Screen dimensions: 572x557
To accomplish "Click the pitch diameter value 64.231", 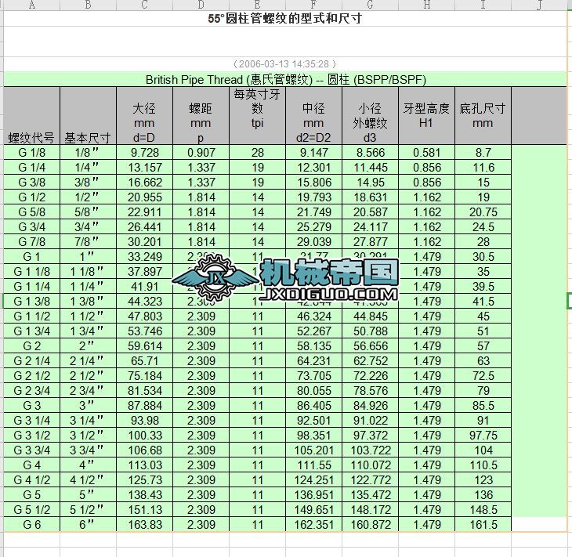I will coord(313,360).
